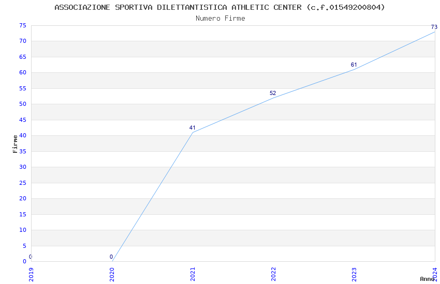
Task: Click the data point labeled 41
Action: pyautogui.click(x=193, y=132)
